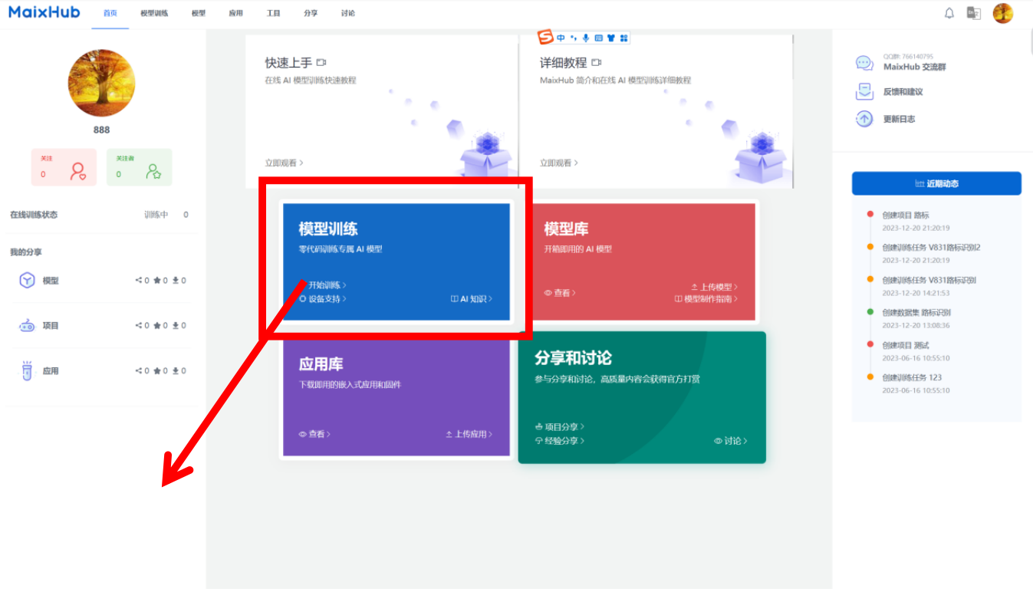The height and width of the screenshot is (592, 1033).
Task: Click the 应用 test tube icon under 我的分享
Action: [x=27, y=371]
